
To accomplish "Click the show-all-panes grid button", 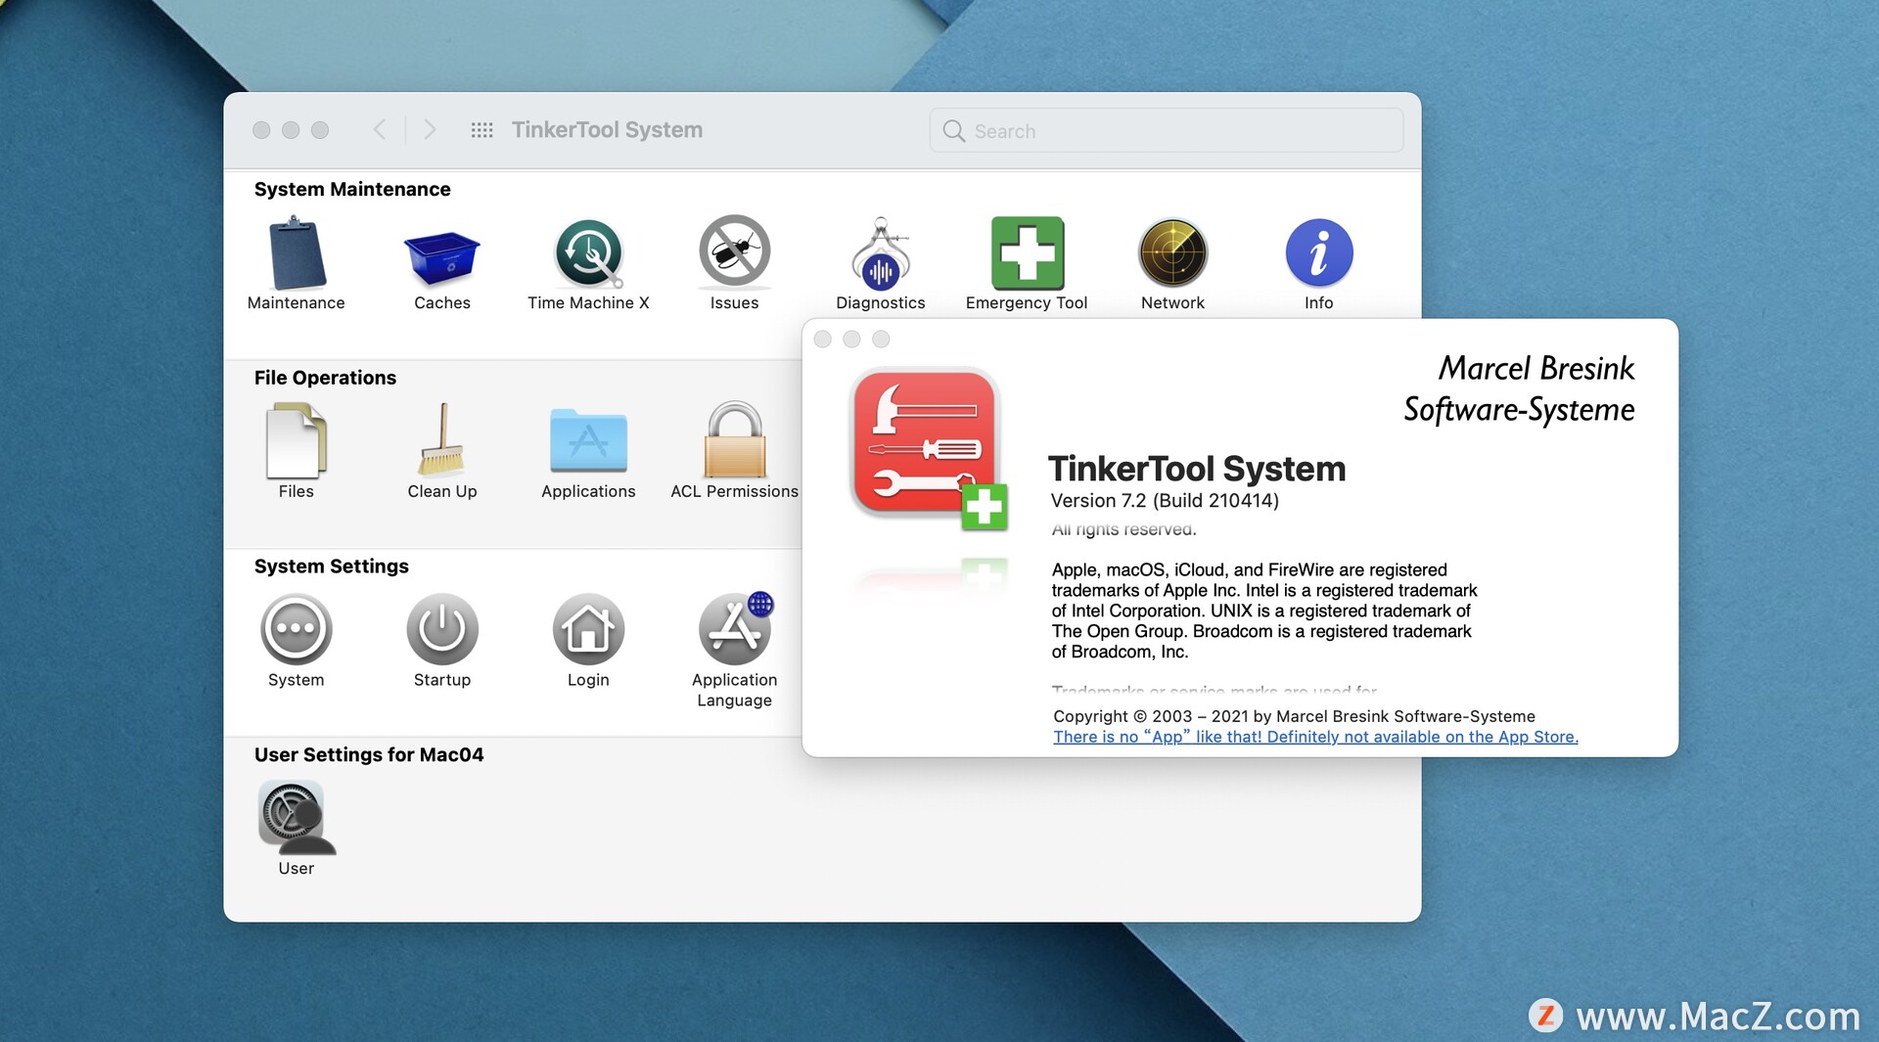I will pyautogui.click(x=481, y=130).
